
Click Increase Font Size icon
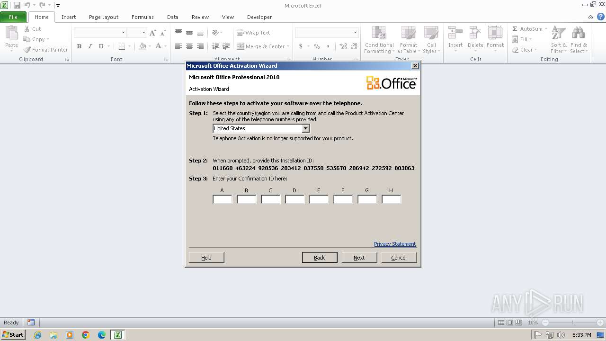point(152,33)
